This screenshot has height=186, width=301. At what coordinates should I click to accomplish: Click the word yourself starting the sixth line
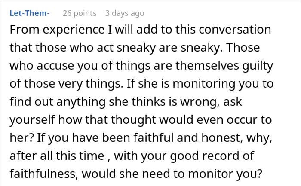point(32,120)
